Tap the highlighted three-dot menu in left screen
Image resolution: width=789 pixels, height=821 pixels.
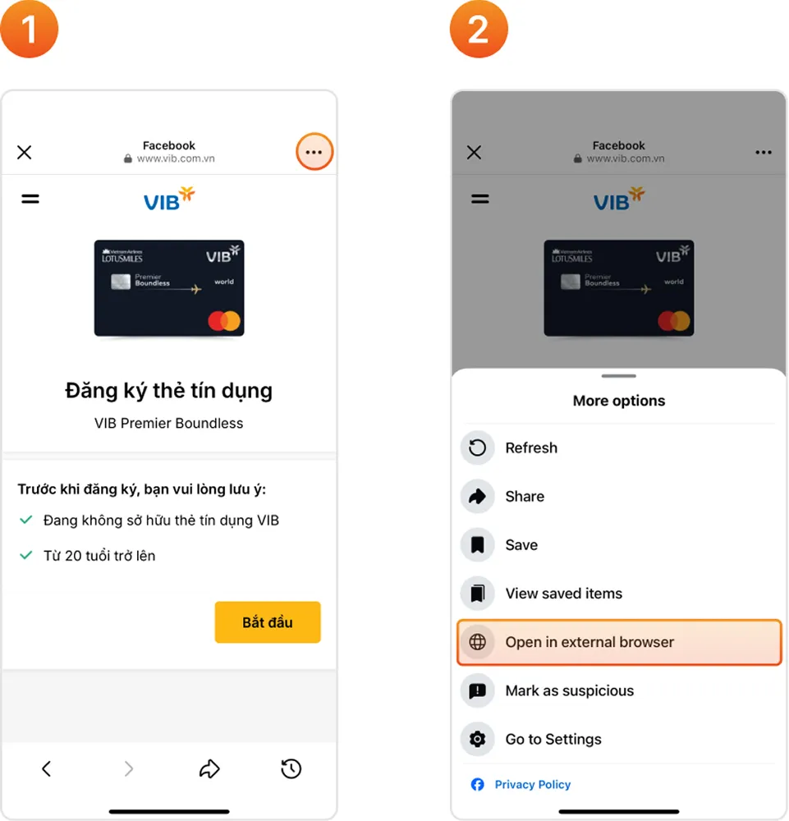pos(314,152)
